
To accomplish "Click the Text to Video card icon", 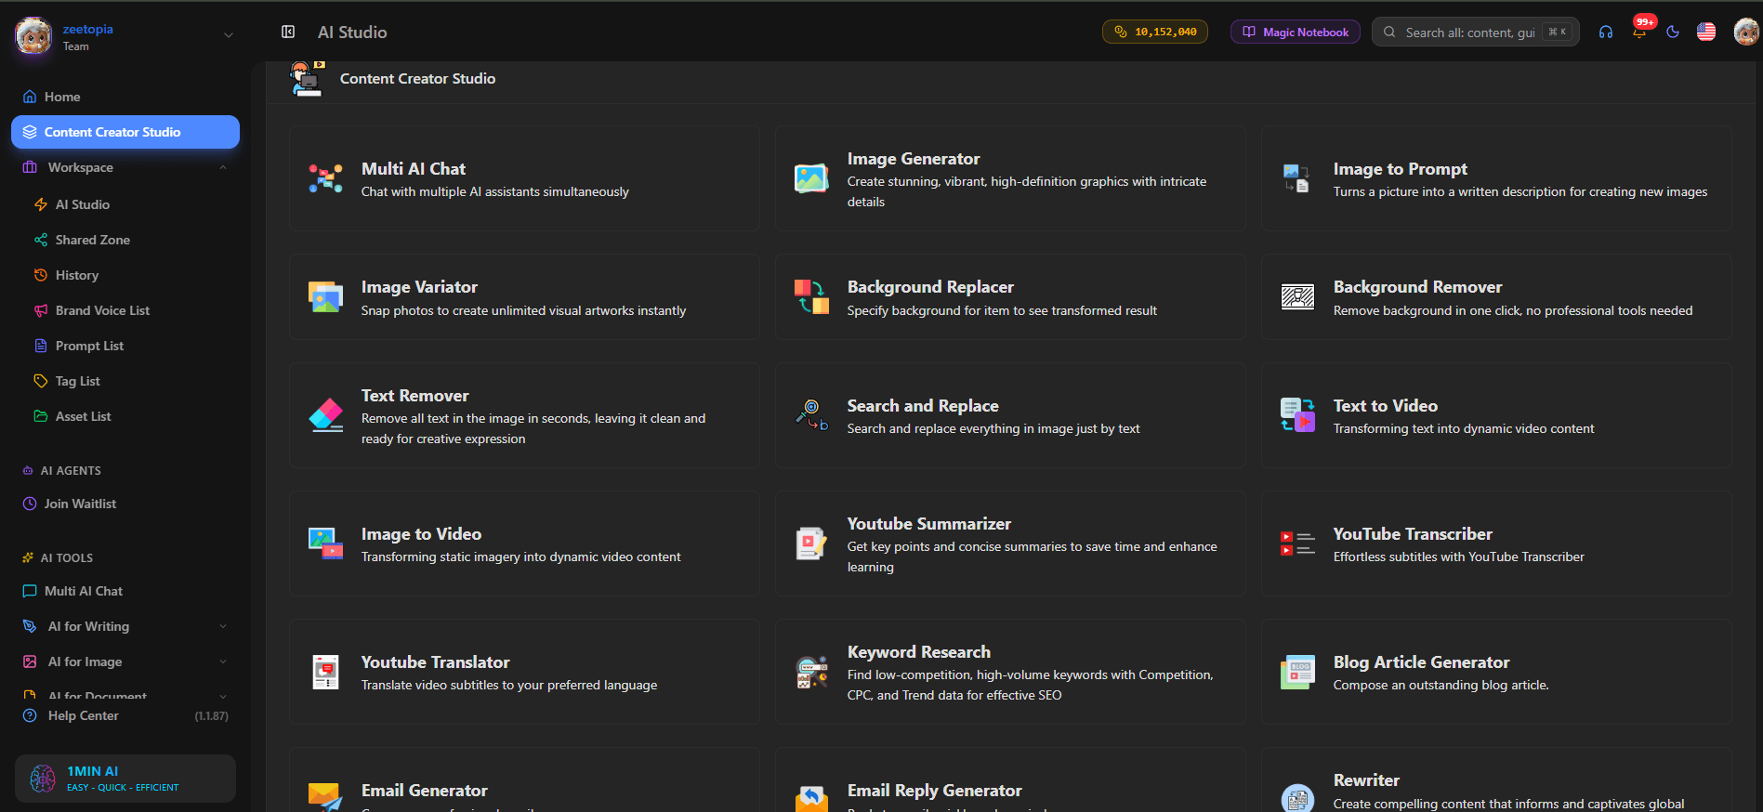I will 1297,415.
